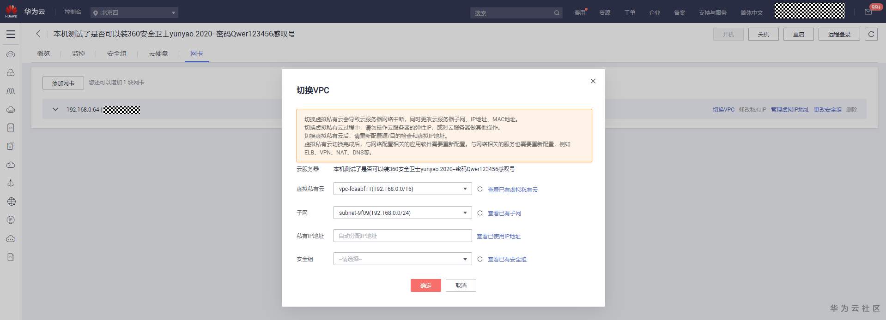Close the 切换VPC dialog
Image resolution: width=886 pixels, height=320 pixels.
click(x=593, y=81)
